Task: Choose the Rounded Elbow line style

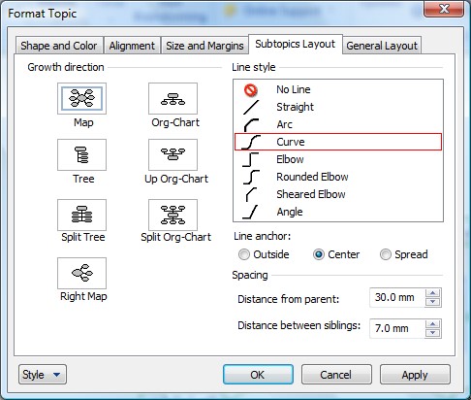Action: point(338,177)
